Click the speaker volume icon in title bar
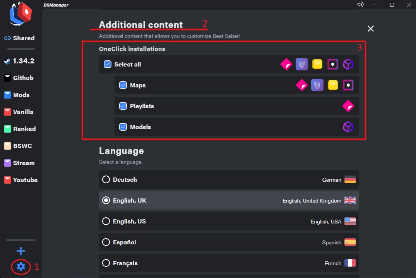 (360, 5)
